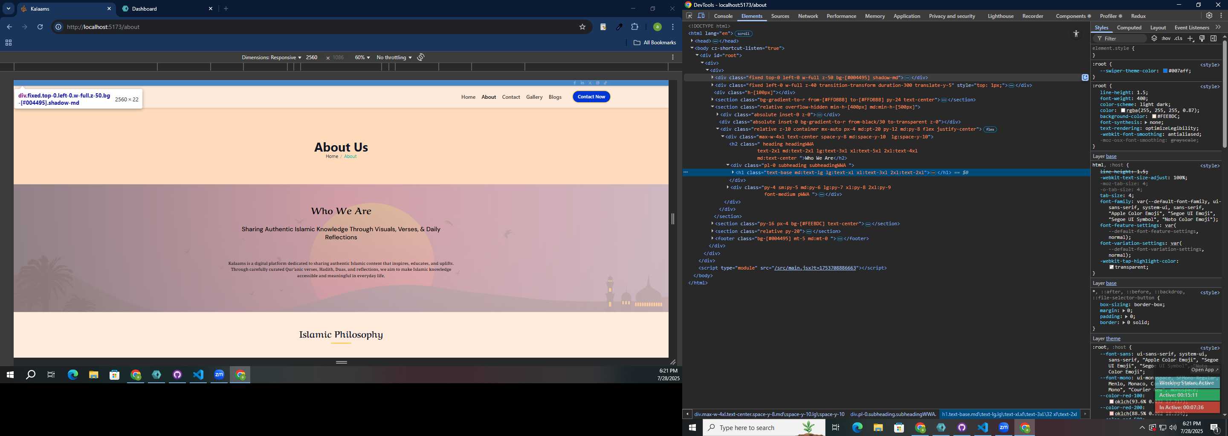Click the Windows search box in taskbar
Viewport: 1228px width, 436px height.
pos(764,427)
